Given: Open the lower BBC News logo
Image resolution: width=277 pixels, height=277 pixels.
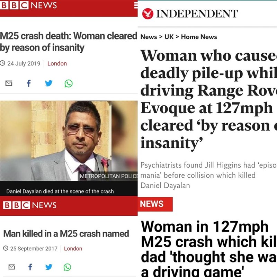Looking at the screenshot, I should point(30,205).
